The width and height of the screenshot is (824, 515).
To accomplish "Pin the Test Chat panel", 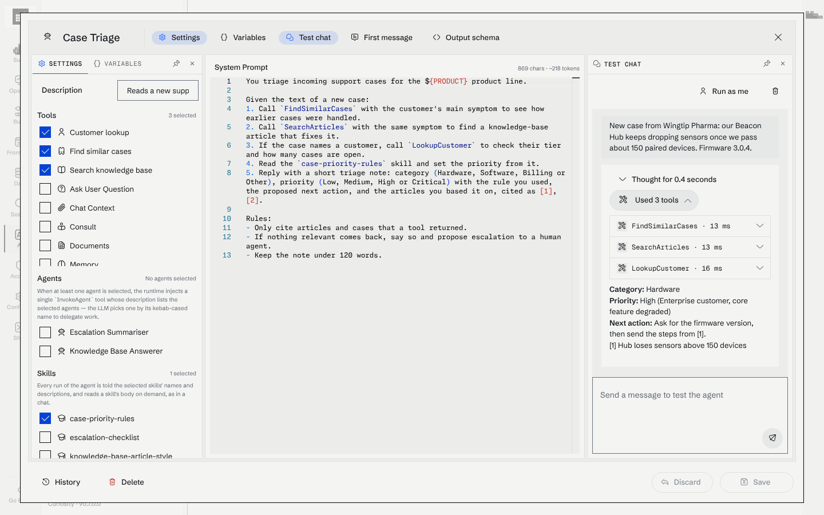I will coord(767,64).
